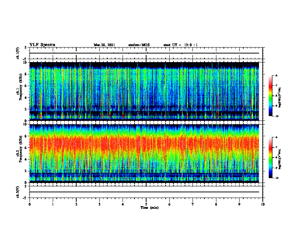Click time axis tick label "3"

click(x=99, y=204)
